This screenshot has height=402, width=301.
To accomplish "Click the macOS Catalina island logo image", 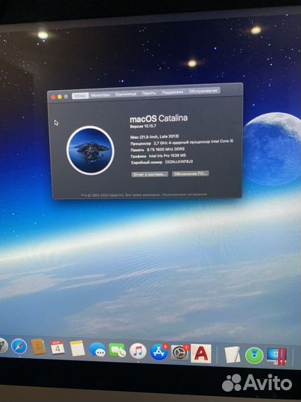I will coord(90,150).
